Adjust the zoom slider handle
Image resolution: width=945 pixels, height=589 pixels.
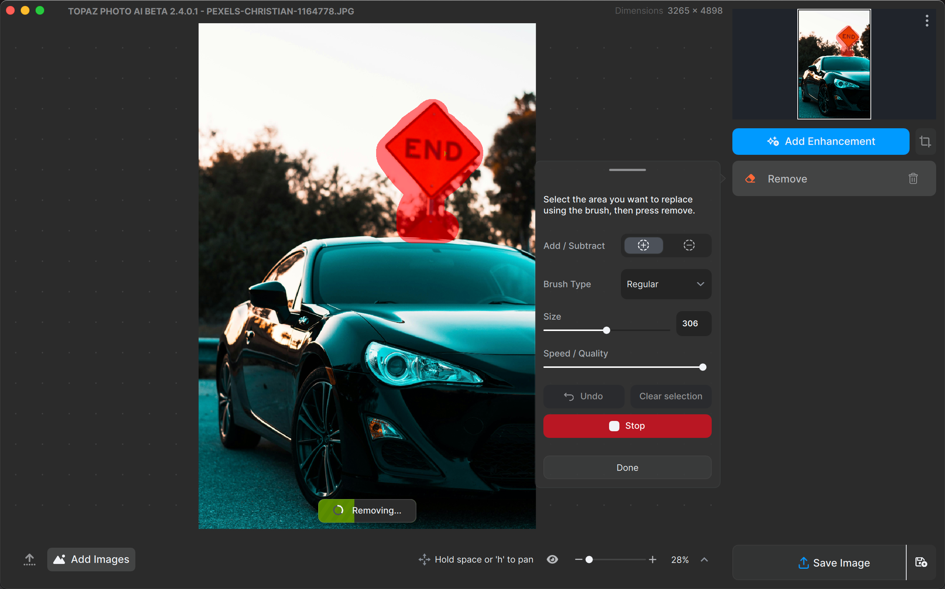[589, 560]
